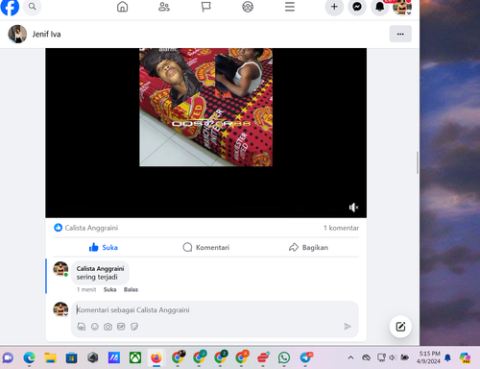Click the Bagikan share button
The image size is (480, 369).
tap(308, 247)
